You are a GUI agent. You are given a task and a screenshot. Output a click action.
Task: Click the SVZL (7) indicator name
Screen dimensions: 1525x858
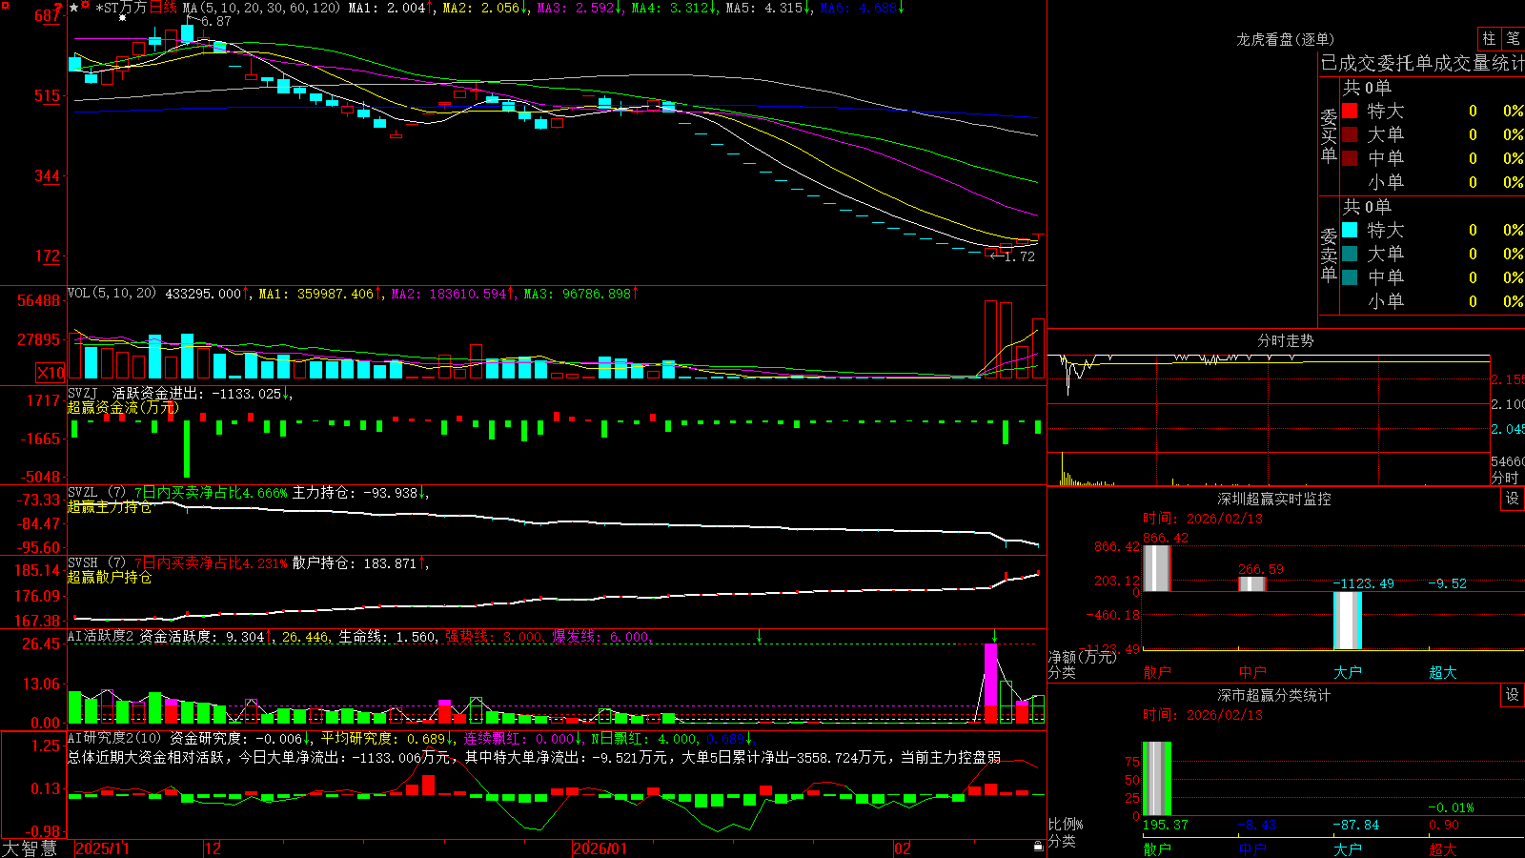96,493
